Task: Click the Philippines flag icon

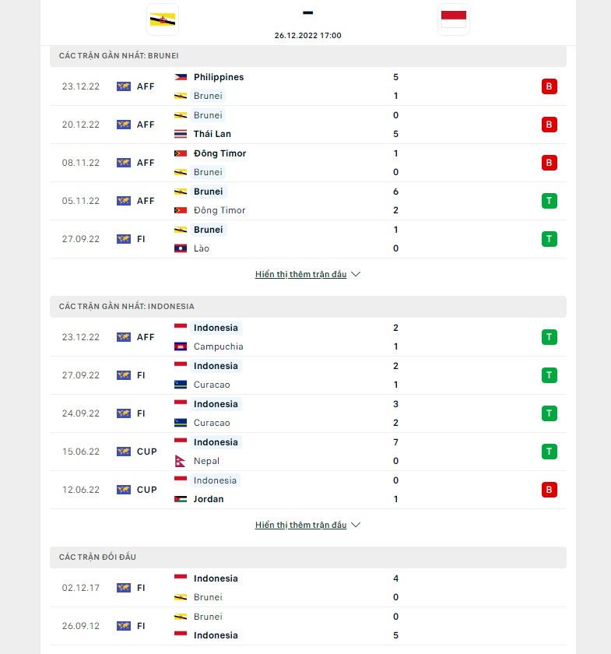Action: tap(181, 77)
